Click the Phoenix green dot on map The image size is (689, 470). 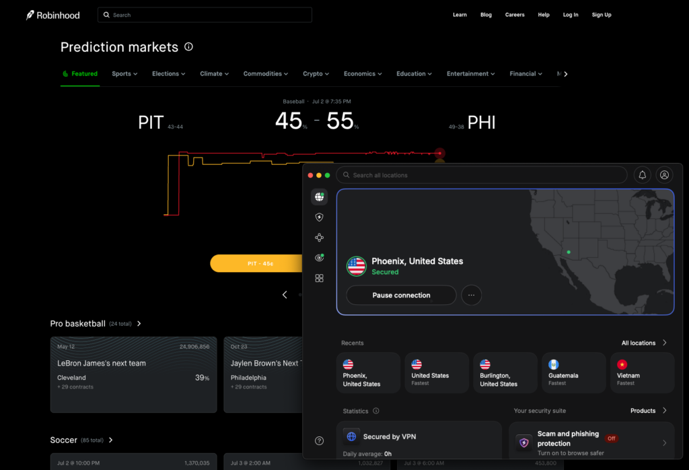click(569, 252)
